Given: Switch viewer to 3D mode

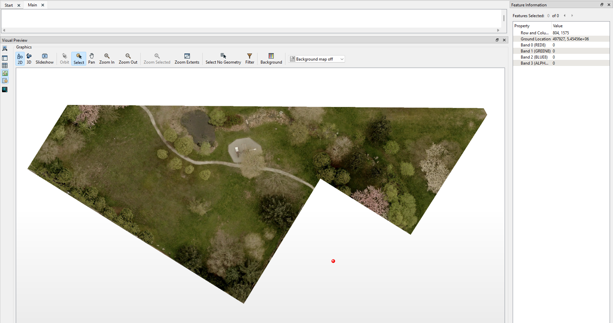Looking at the screenshot, I should tap(29, 59).
